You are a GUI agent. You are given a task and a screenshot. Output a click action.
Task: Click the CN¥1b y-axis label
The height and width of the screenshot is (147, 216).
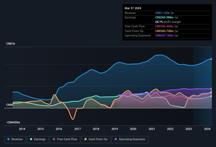(11, 44)
